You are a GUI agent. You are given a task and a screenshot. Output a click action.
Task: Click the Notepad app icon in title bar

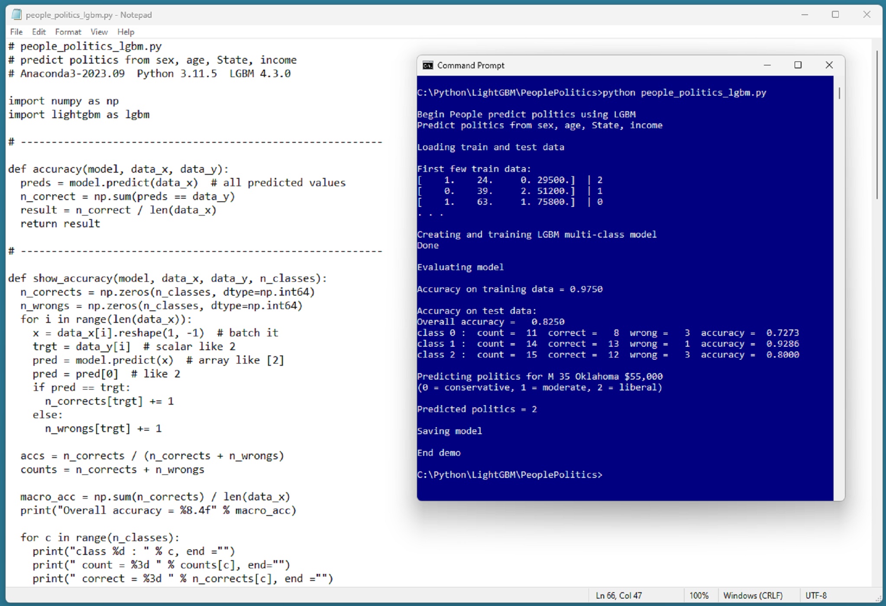pyautogui.click(x=16, y=15)
